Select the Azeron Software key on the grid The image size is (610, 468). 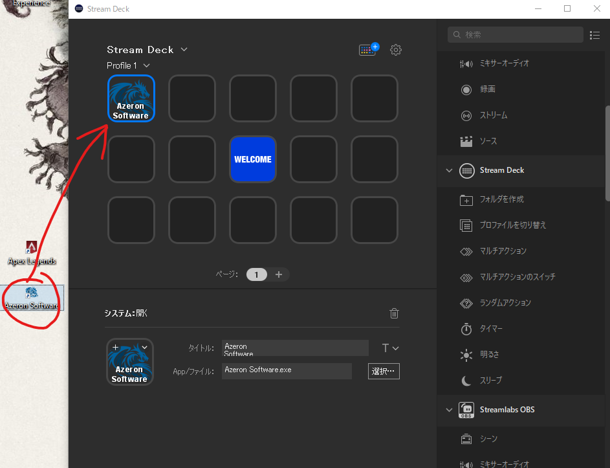pos(131,98)
